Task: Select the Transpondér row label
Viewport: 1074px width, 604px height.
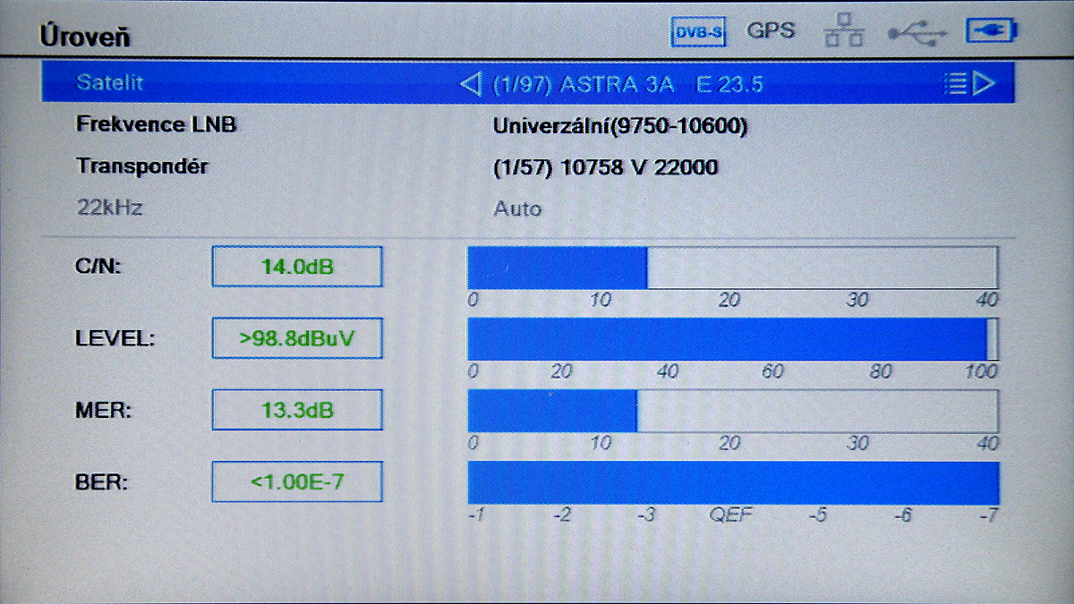Action: pyautogui.click(x=141, y=166)
